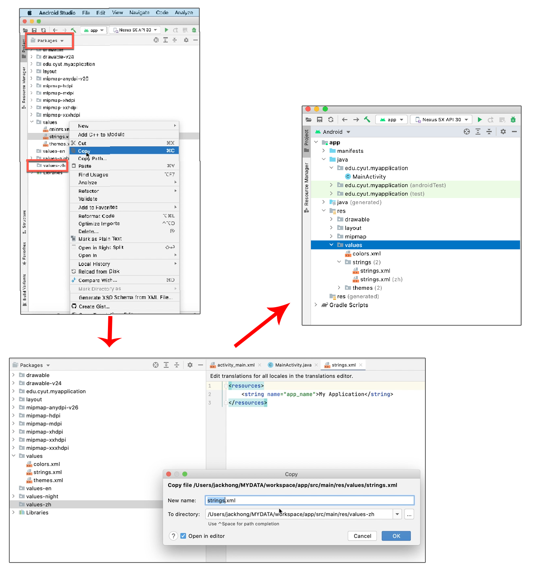Click the Save All disk icon in right window
Viewport: 537px width, 571px height.
click(319, 120)
